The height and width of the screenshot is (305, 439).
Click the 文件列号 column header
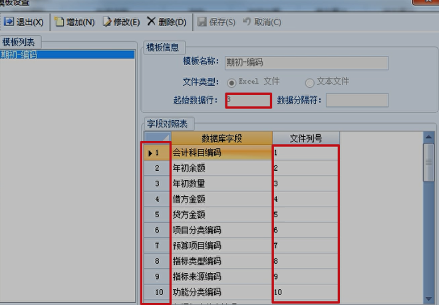(x=306, y=138)
